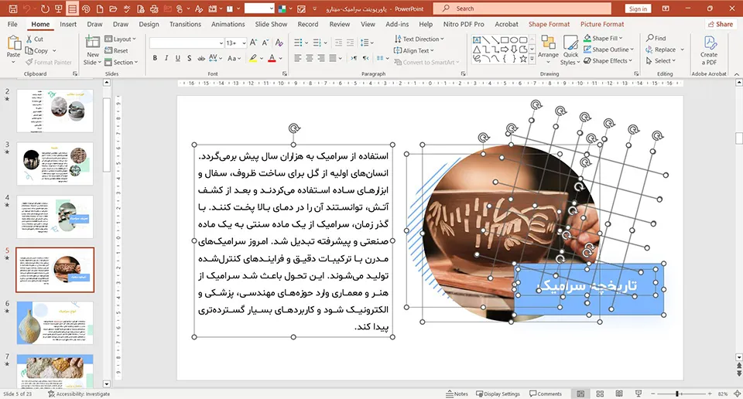Open the Notes pane
Screen dimensions: 743x399
coord(457,394)
